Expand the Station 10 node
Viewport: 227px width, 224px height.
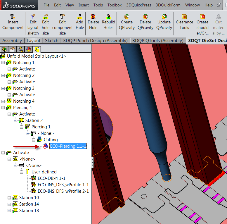point(9,198)
